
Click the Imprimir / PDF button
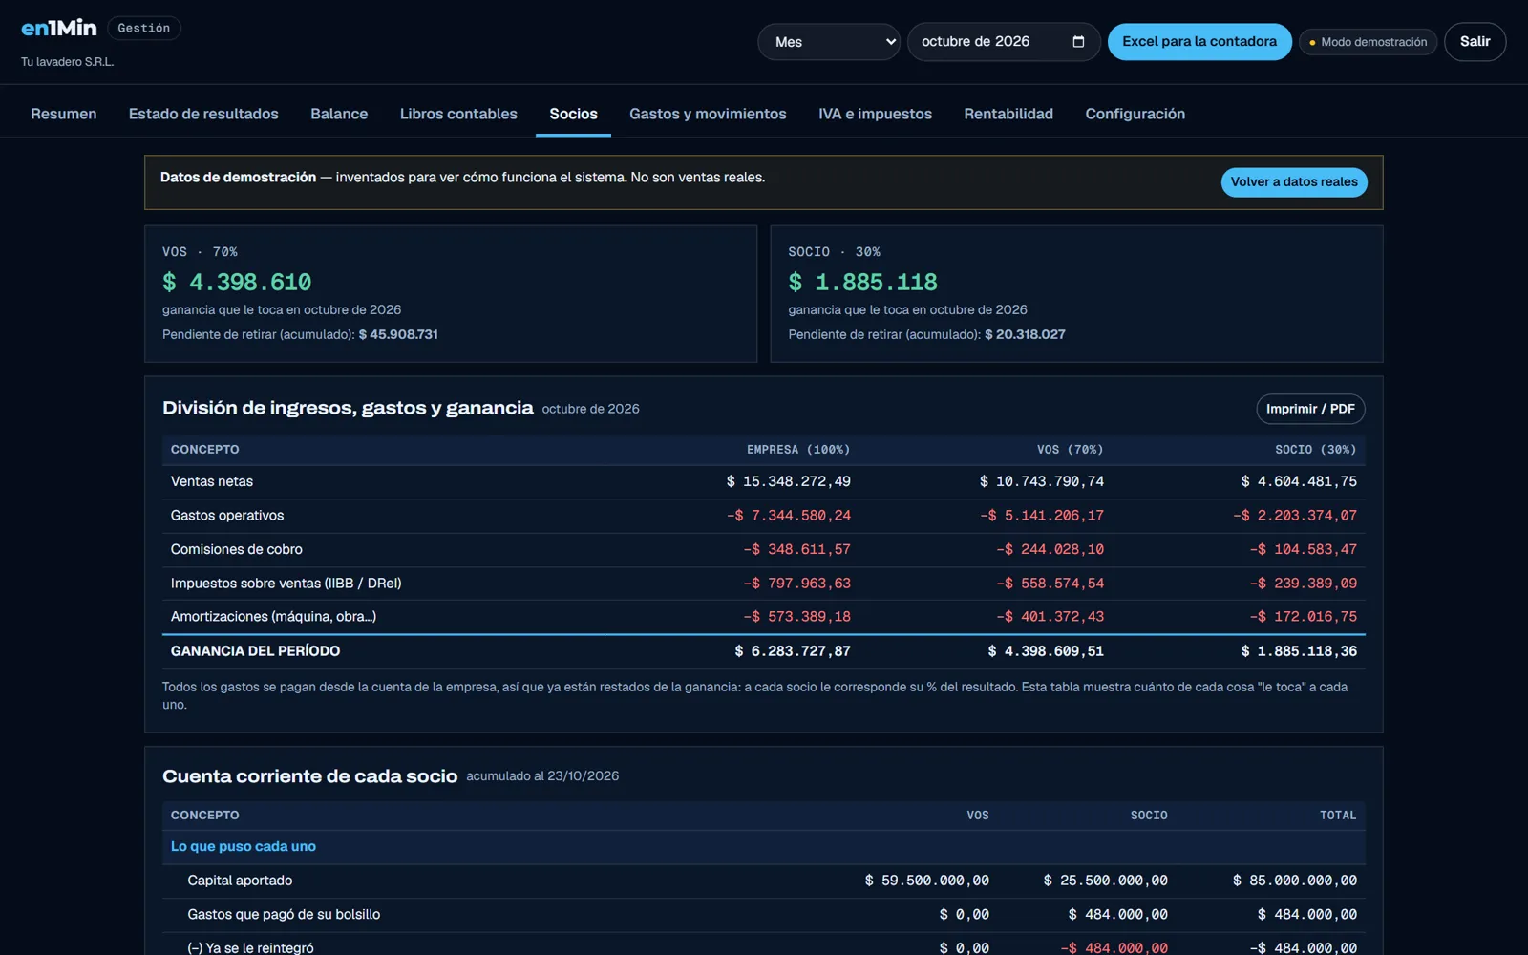(1310, 409)
